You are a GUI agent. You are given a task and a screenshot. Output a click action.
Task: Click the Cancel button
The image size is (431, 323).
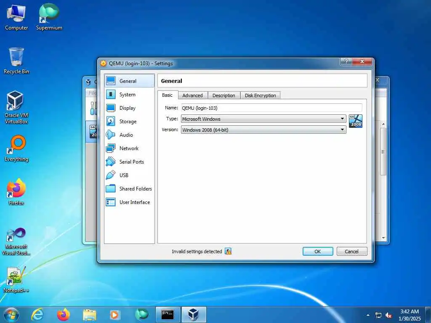(x=351, y=252)
